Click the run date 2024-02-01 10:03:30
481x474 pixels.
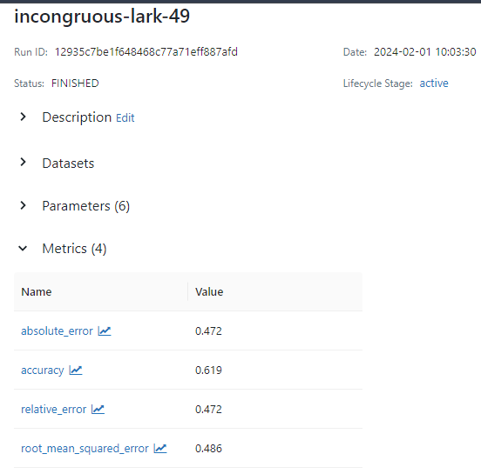coord(425,51)
